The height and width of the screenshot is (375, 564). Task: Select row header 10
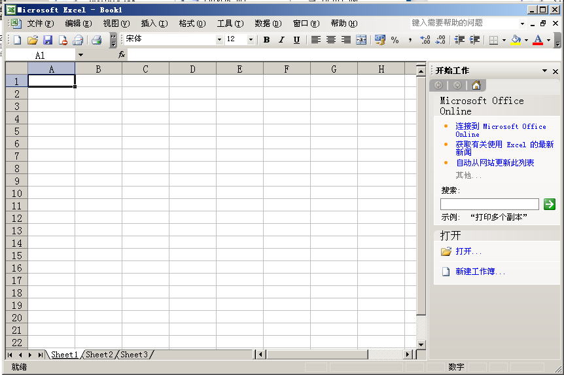(x=16, y=194)
